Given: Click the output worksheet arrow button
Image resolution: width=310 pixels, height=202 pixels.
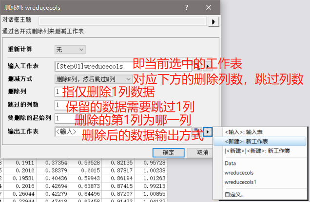Looking at the screenshot, I should tap(208, 132).
